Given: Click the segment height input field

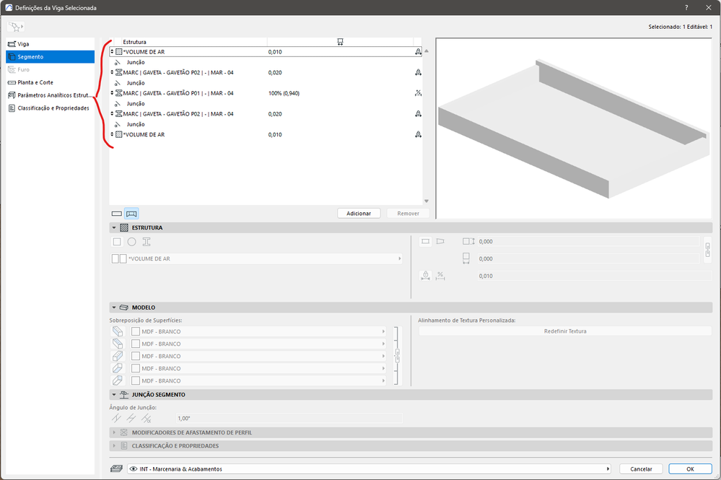Looking at the screenshot, I should pos(588,241).
